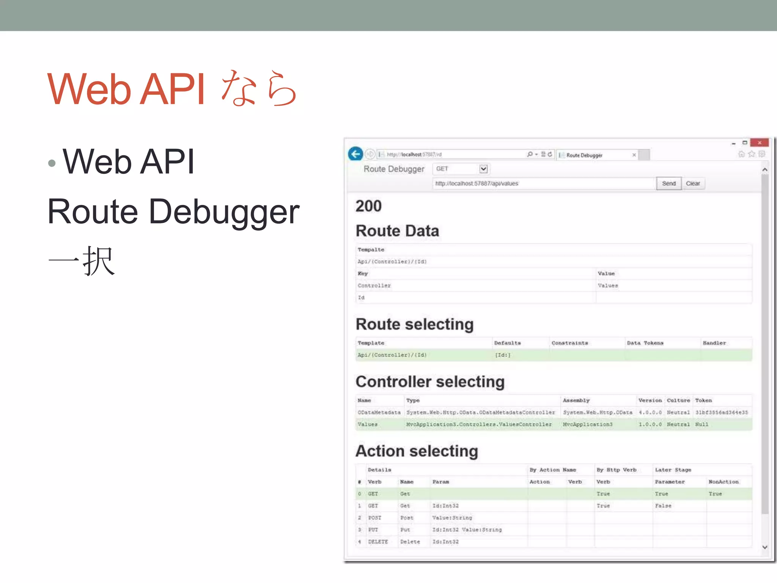Click the compatibility view icon in address bar

pos(543,154)
